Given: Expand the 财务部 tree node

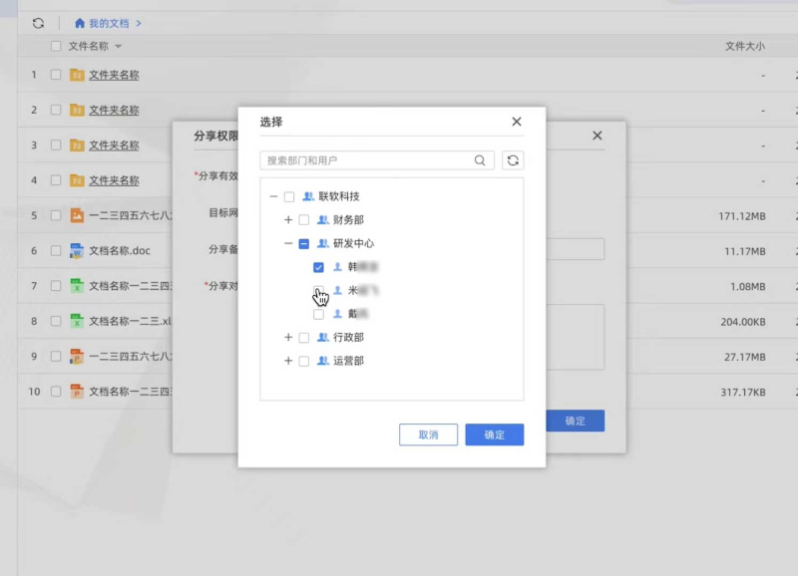Looking at the screenshot, I should tap(288, 220).
